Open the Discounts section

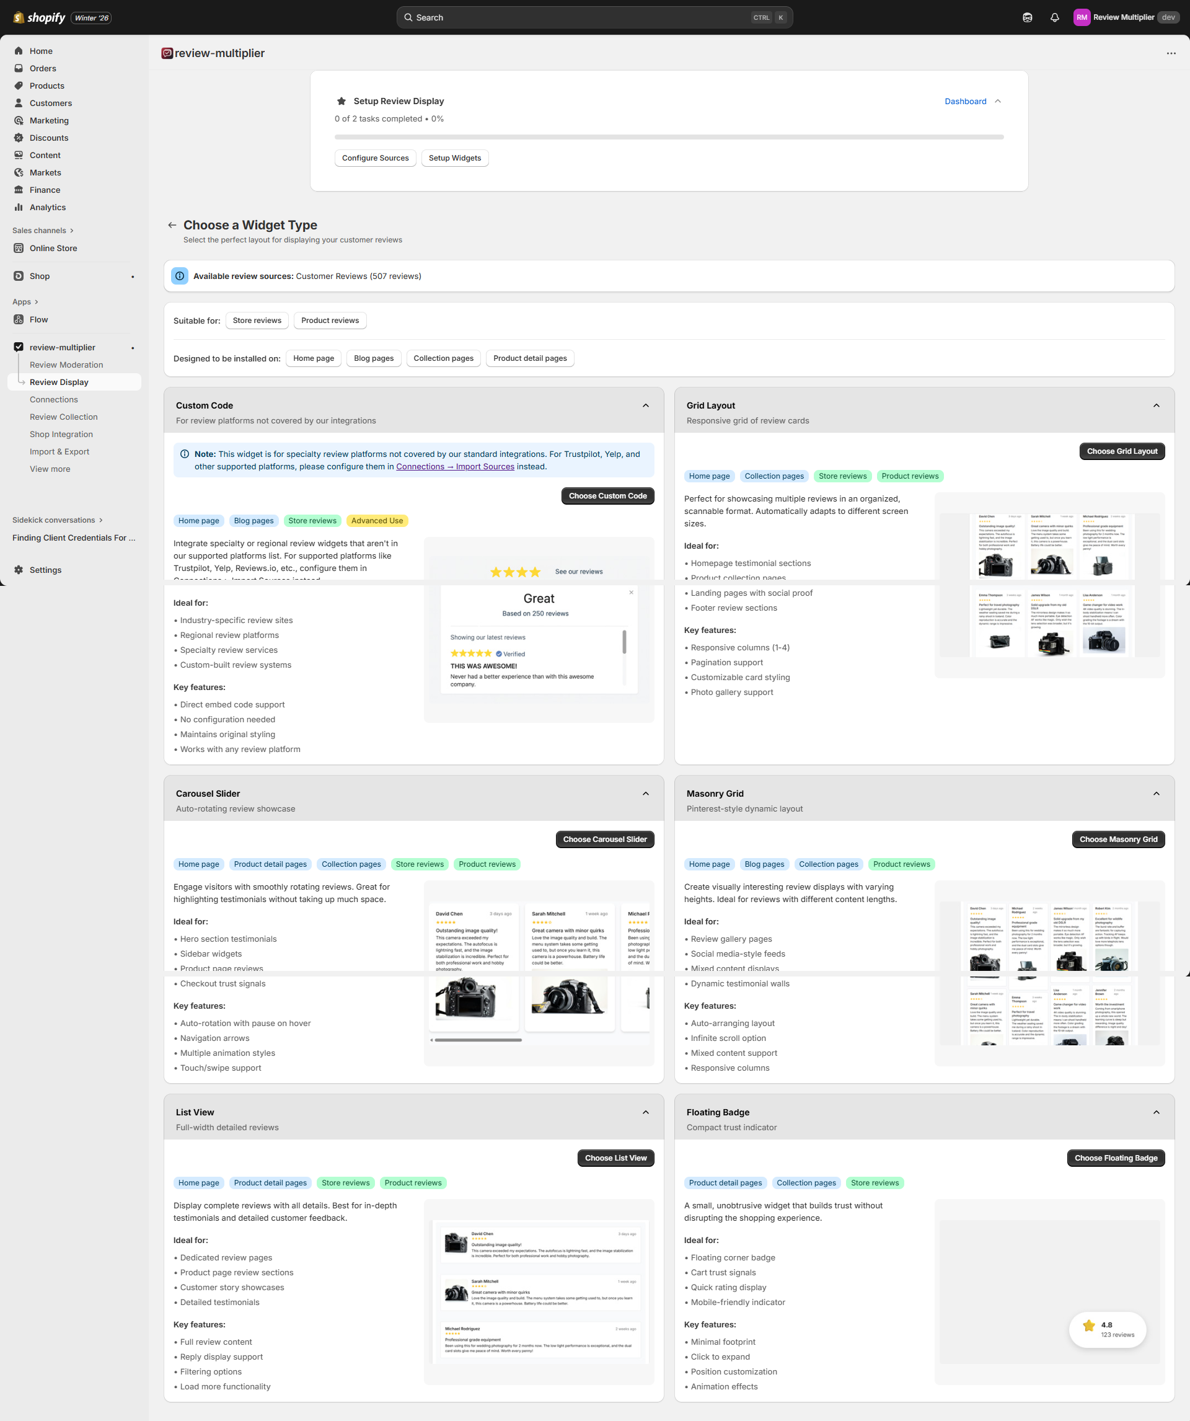click(x=49, y=138)
